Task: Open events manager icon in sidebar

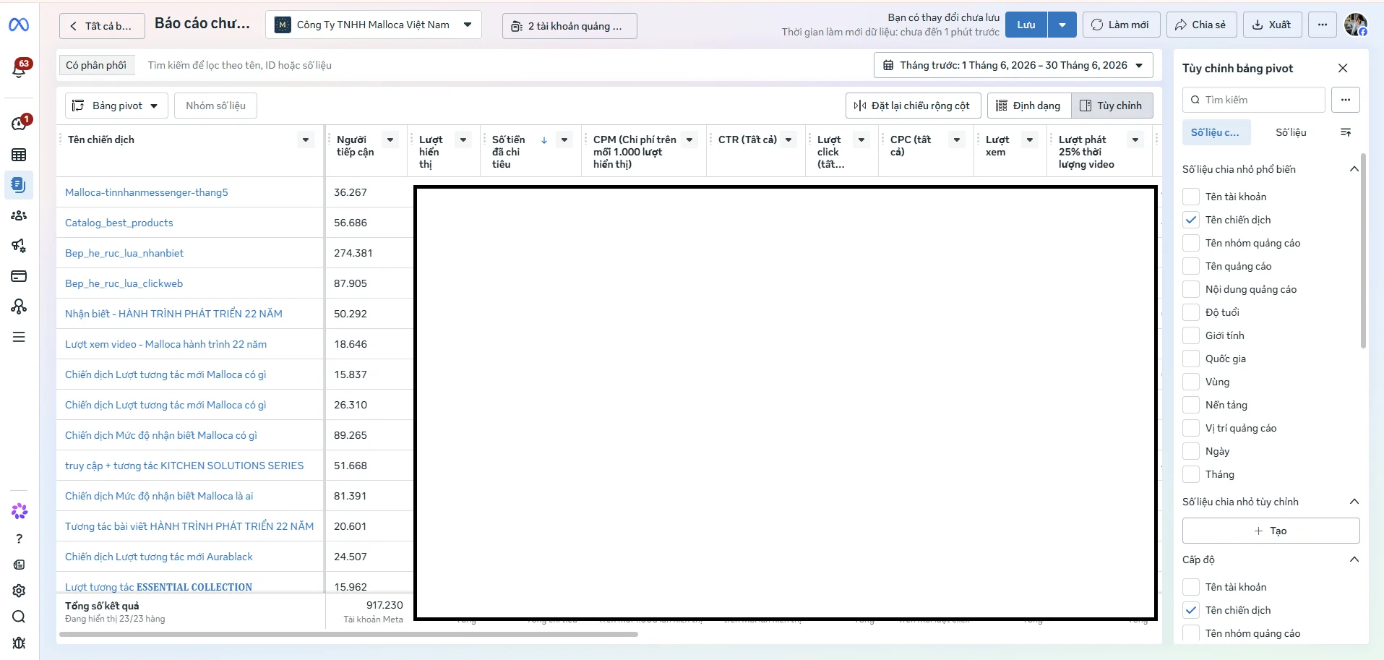Action: pyautogui.click(x=20, y=307)
